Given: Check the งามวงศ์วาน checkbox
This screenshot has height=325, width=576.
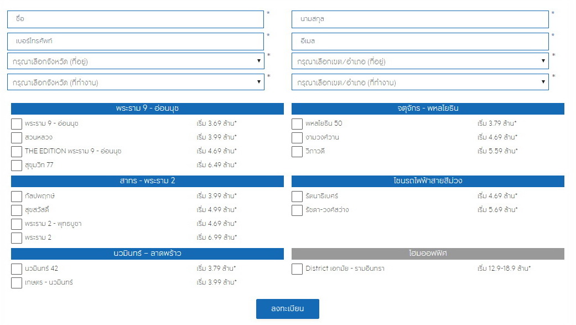Looking at the screenshot, I should [297, 138].
